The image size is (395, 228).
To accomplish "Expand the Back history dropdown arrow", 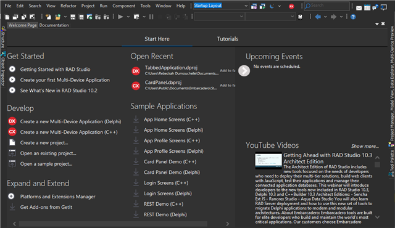I will tap(325, 17).
